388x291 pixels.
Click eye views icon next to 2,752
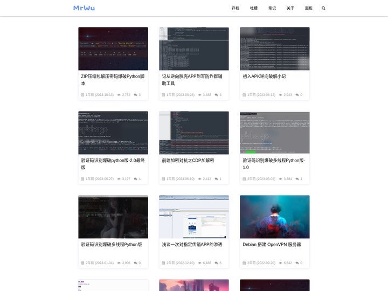pyautogui.click(x=119, y=95)
